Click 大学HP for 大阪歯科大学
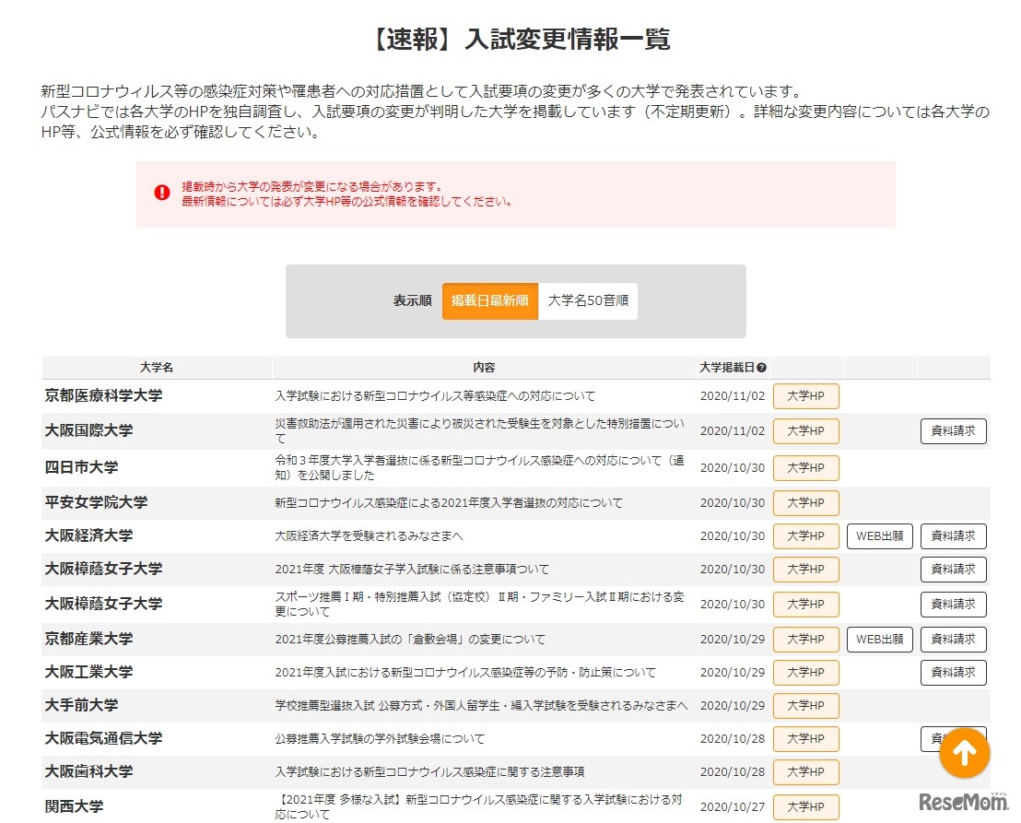1021x823 pixels. pos(805,771)
